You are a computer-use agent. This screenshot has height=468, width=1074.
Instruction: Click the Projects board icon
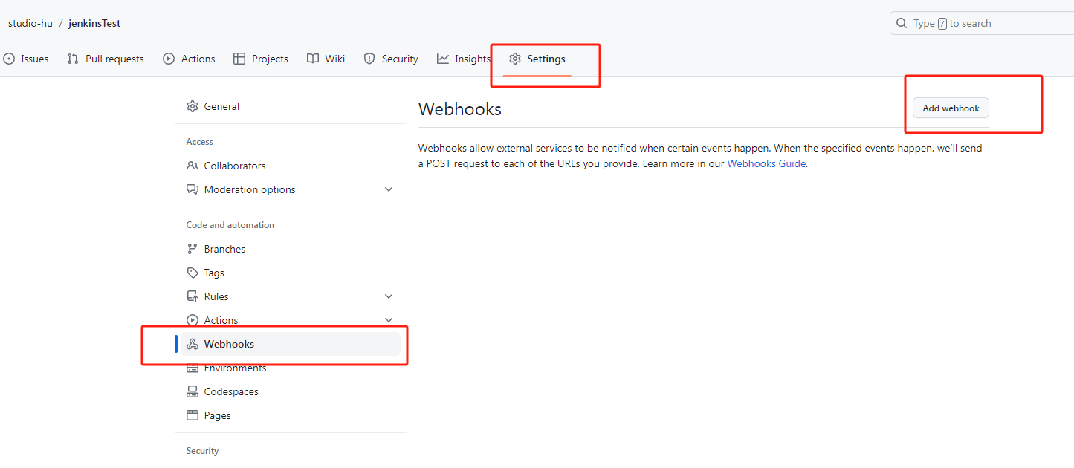coord(239,59)
